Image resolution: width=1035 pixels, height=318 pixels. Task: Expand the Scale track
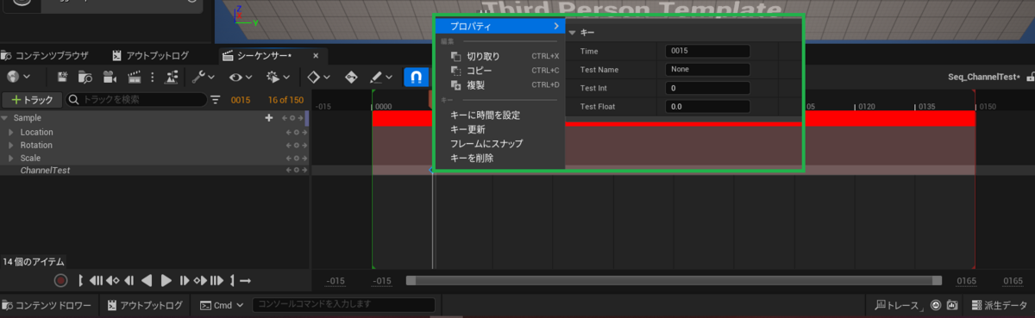point(11,158)
